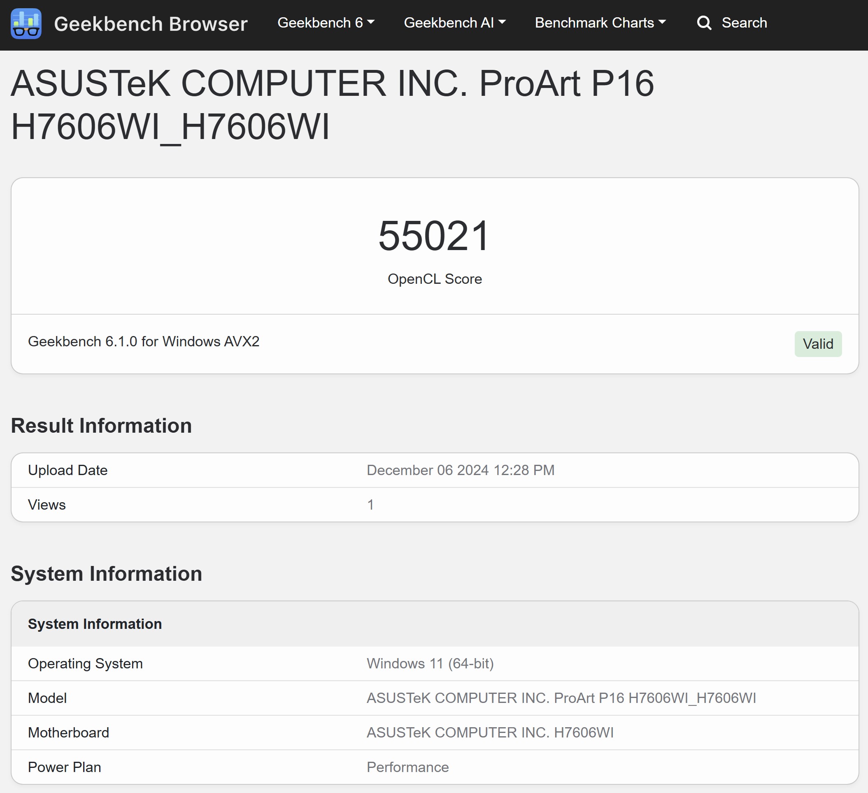
Task: Click the page title ProArt P16 heading
Action: click(333, 105)
